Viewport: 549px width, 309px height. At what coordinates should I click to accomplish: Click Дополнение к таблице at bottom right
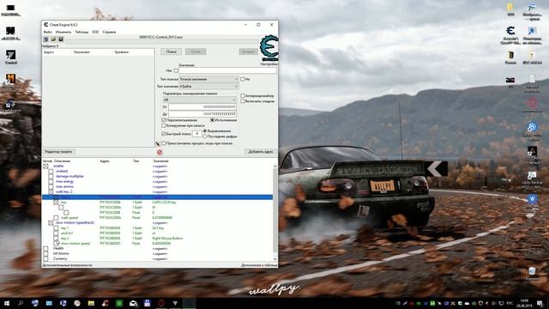[x=259, y=265]
